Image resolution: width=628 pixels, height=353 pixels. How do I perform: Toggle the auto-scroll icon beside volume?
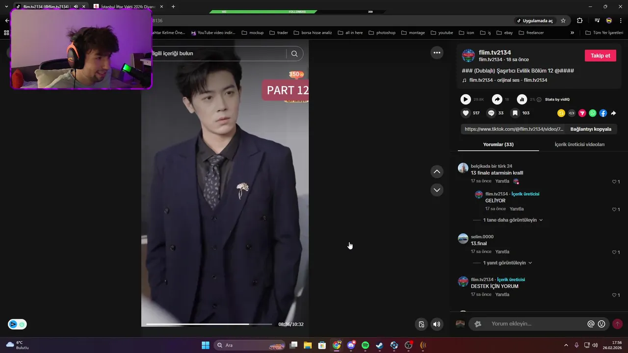(421, 324)
